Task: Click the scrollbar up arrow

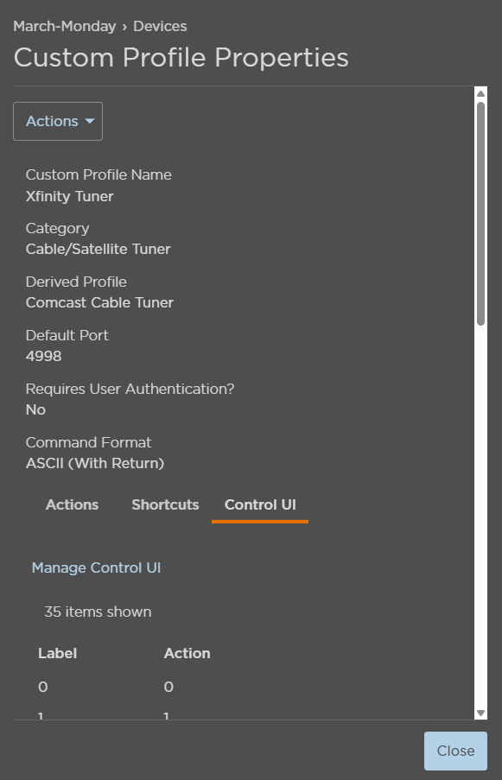Action: tap(482, 92)
